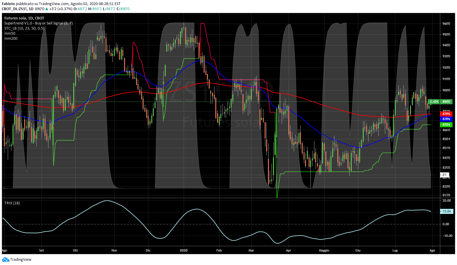Click the Ago label following Lug

click(x=432, y=250)
